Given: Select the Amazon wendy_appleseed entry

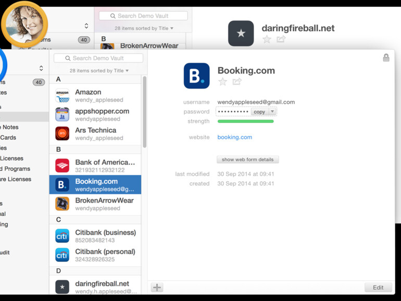Looking at the screenshot, I should coord(95,96).
